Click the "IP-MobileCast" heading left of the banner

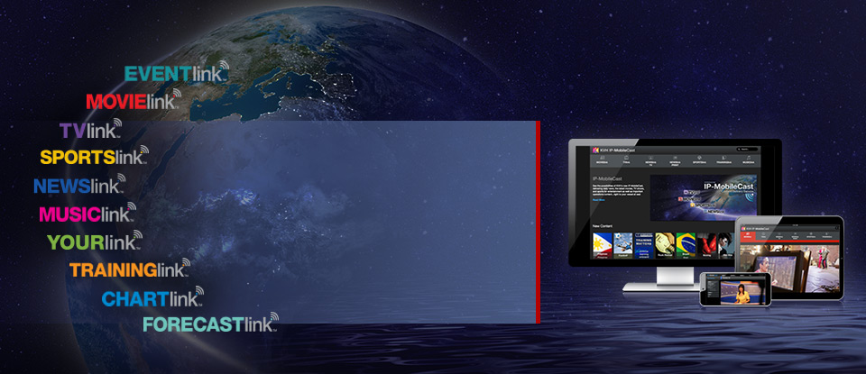click(607, 178)
